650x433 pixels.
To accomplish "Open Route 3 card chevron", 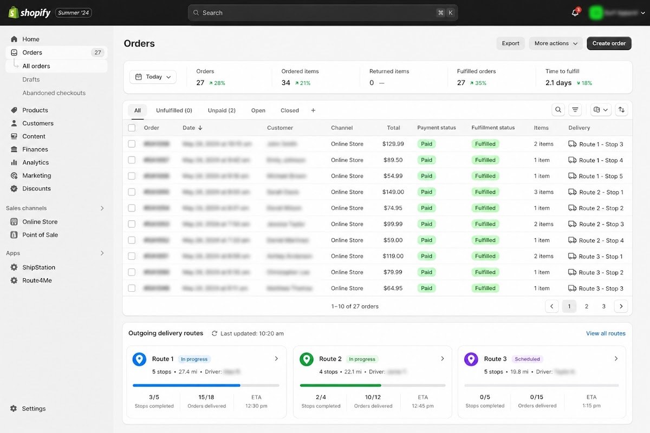I will click(x=616, y=359).
